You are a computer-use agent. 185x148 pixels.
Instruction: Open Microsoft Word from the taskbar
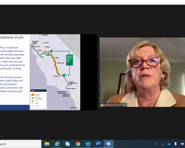(x=98, y=144)
